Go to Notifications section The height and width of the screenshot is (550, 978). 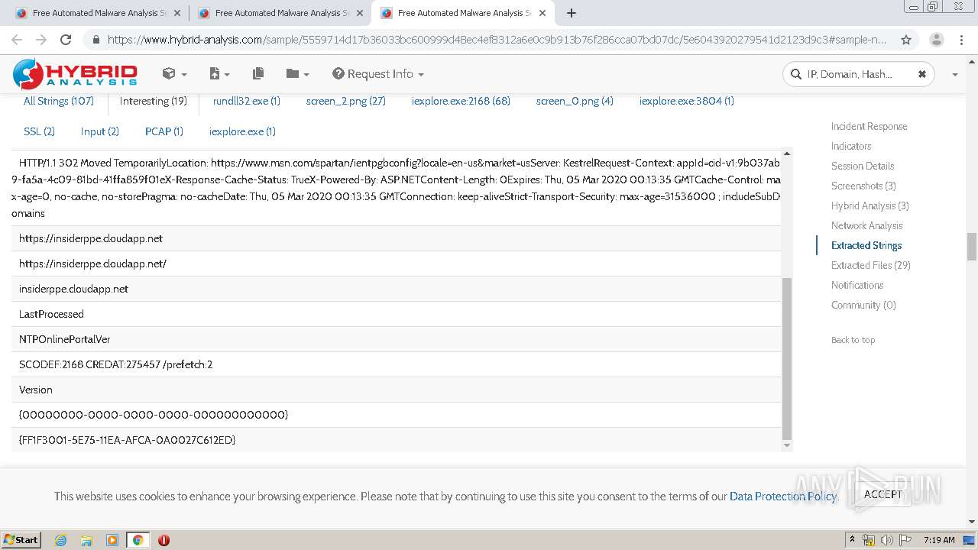(857, 285)
